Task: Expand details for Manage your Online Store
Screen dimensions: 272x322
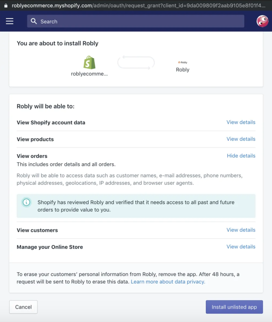Action: 241,246
